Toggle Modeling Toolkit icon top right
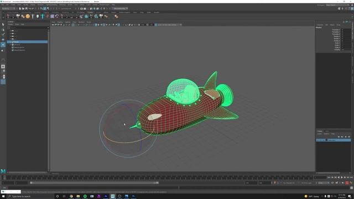Viewport: 354px width, 199px height. tap(339, 9)
